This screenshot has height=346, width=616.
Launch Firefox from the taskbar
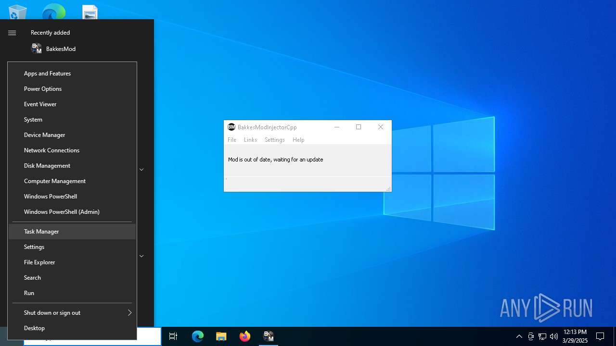click(x=245, y=336)
